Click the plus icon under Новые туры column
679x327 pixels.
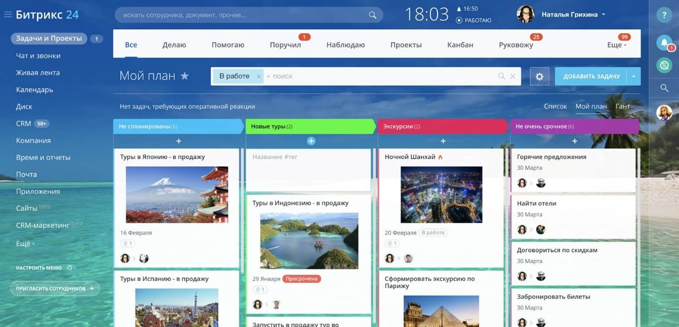pos(311,141)
